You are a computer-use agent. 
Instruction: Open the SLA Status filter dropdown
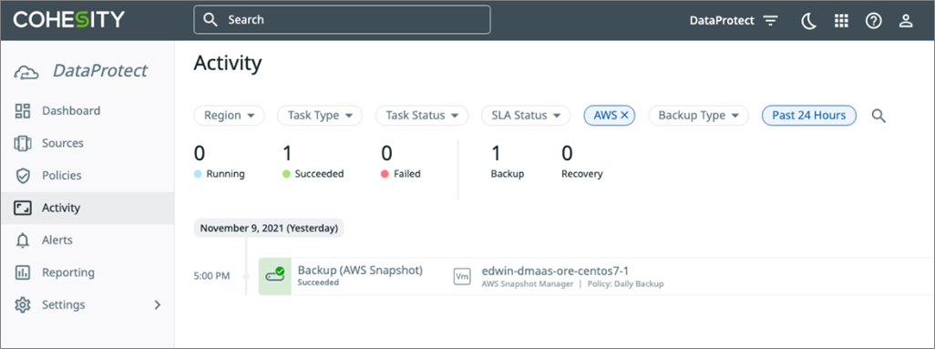525,115
